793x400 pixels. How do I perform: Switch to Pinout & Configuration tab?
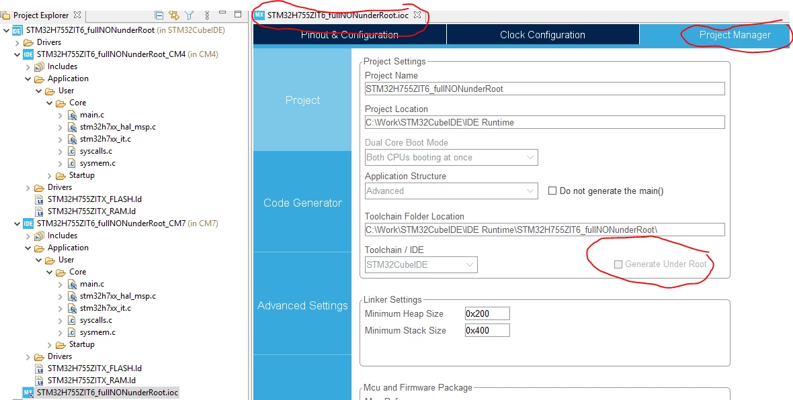pos(349,35)
